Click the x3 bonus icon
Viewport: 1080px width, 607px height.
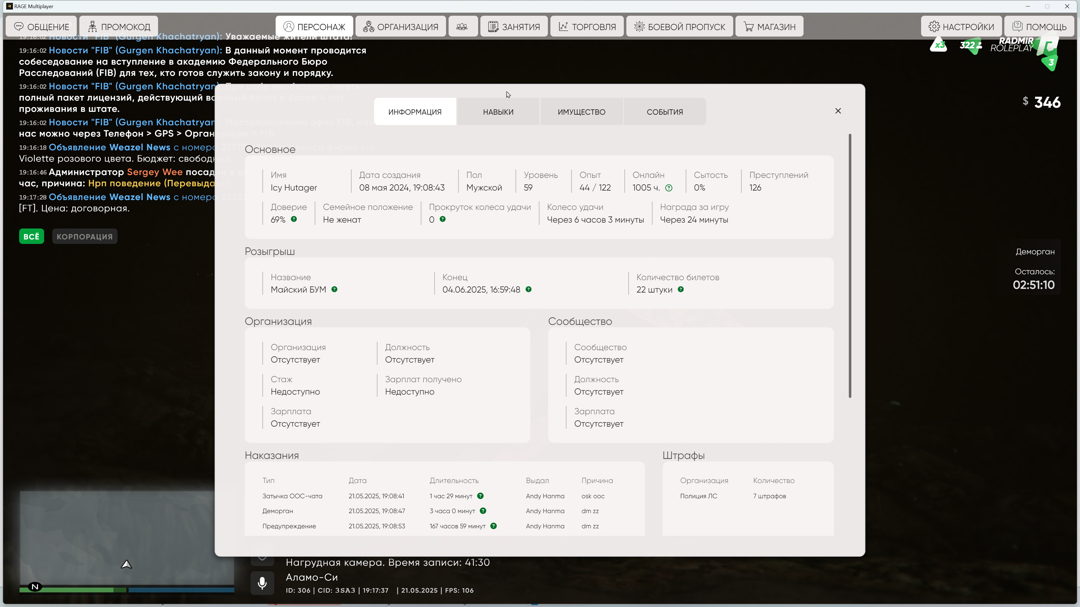(939, 45)
